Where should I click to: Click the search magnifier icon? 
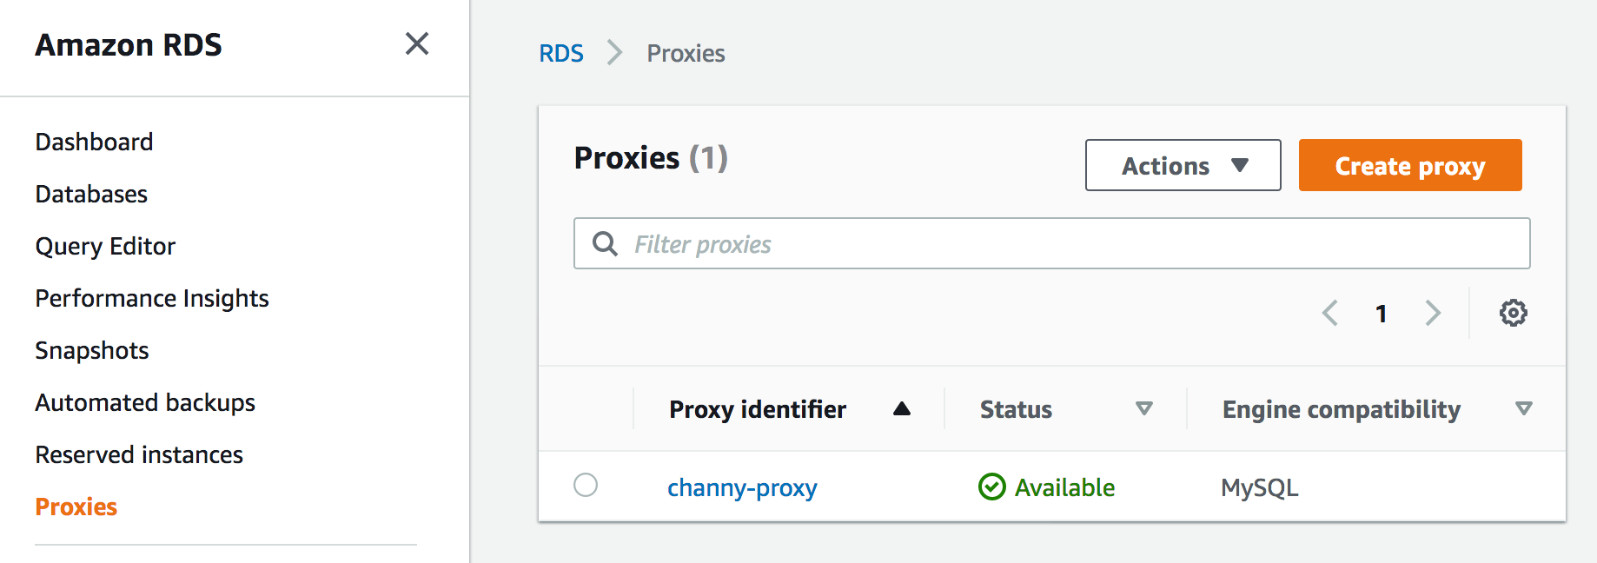(x=605, y=244)
